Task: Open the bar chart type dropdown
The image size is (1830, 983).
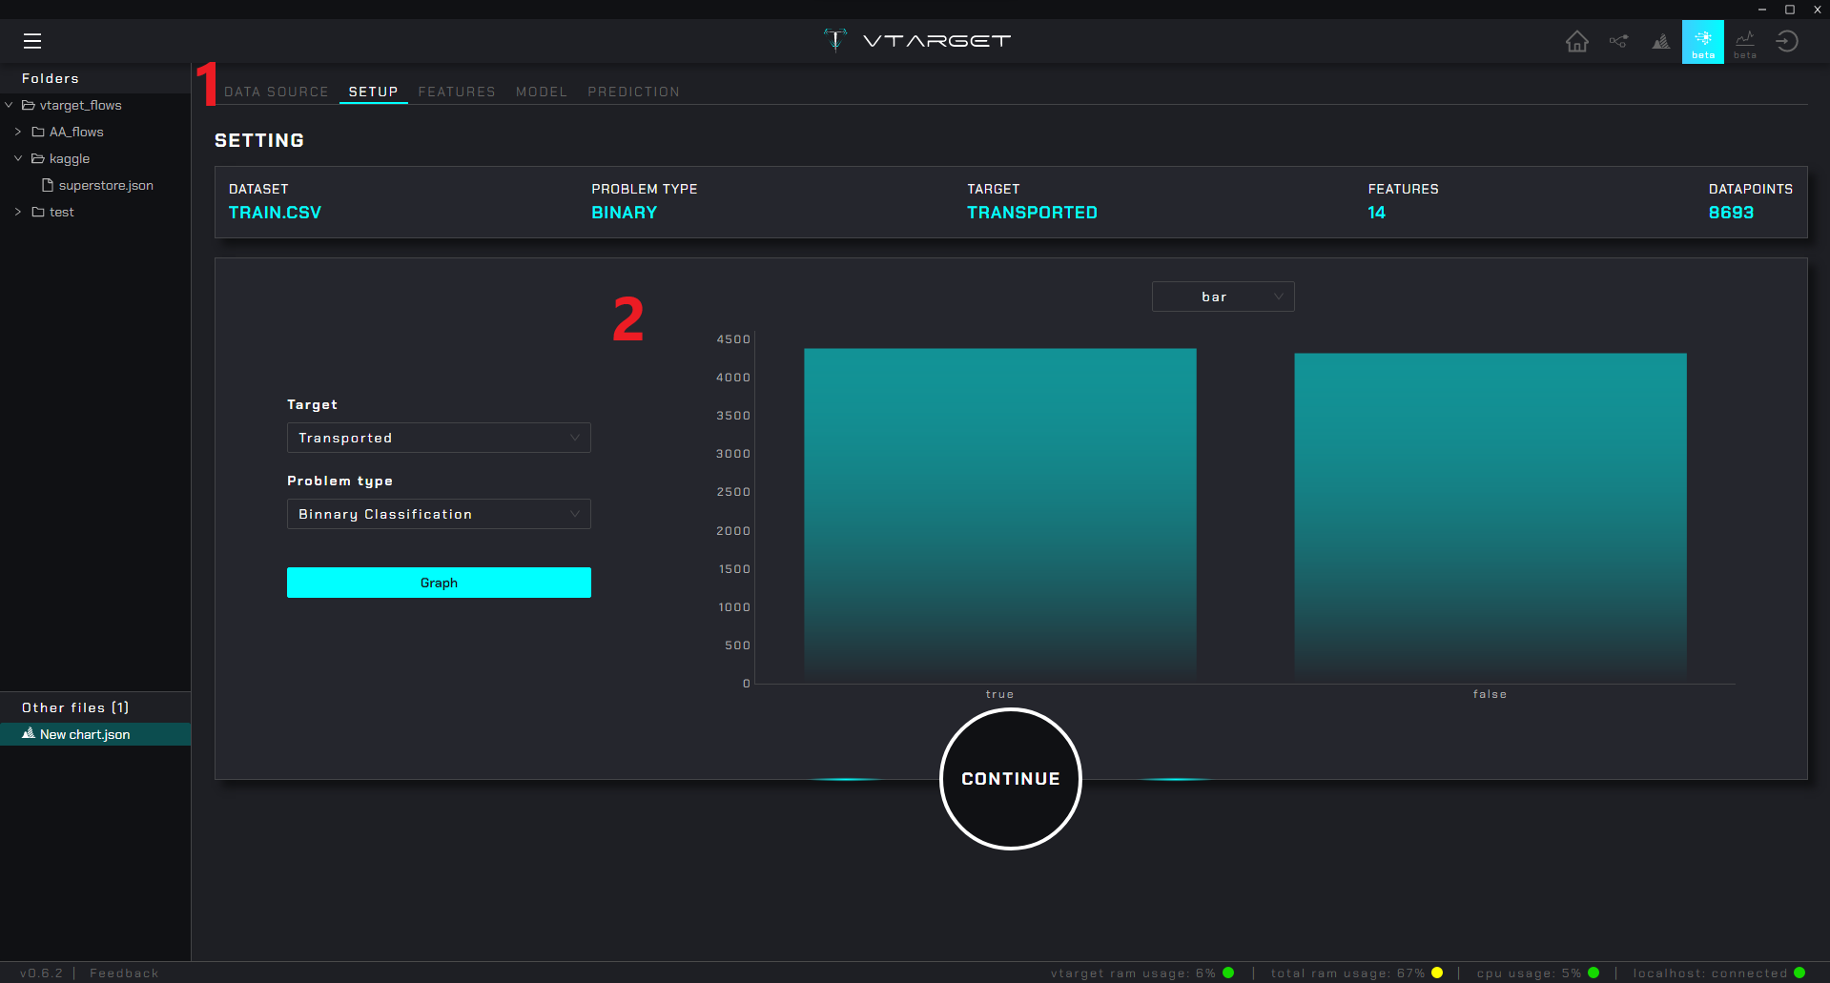Action: [1223, 297]
